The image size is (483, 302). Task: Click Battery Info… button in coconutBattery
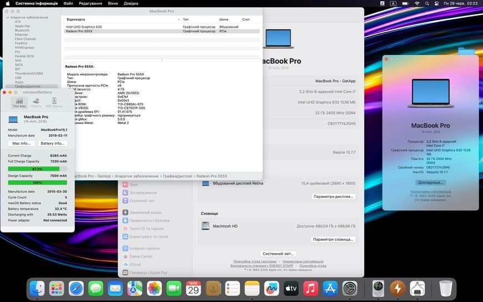coord(52,143)
